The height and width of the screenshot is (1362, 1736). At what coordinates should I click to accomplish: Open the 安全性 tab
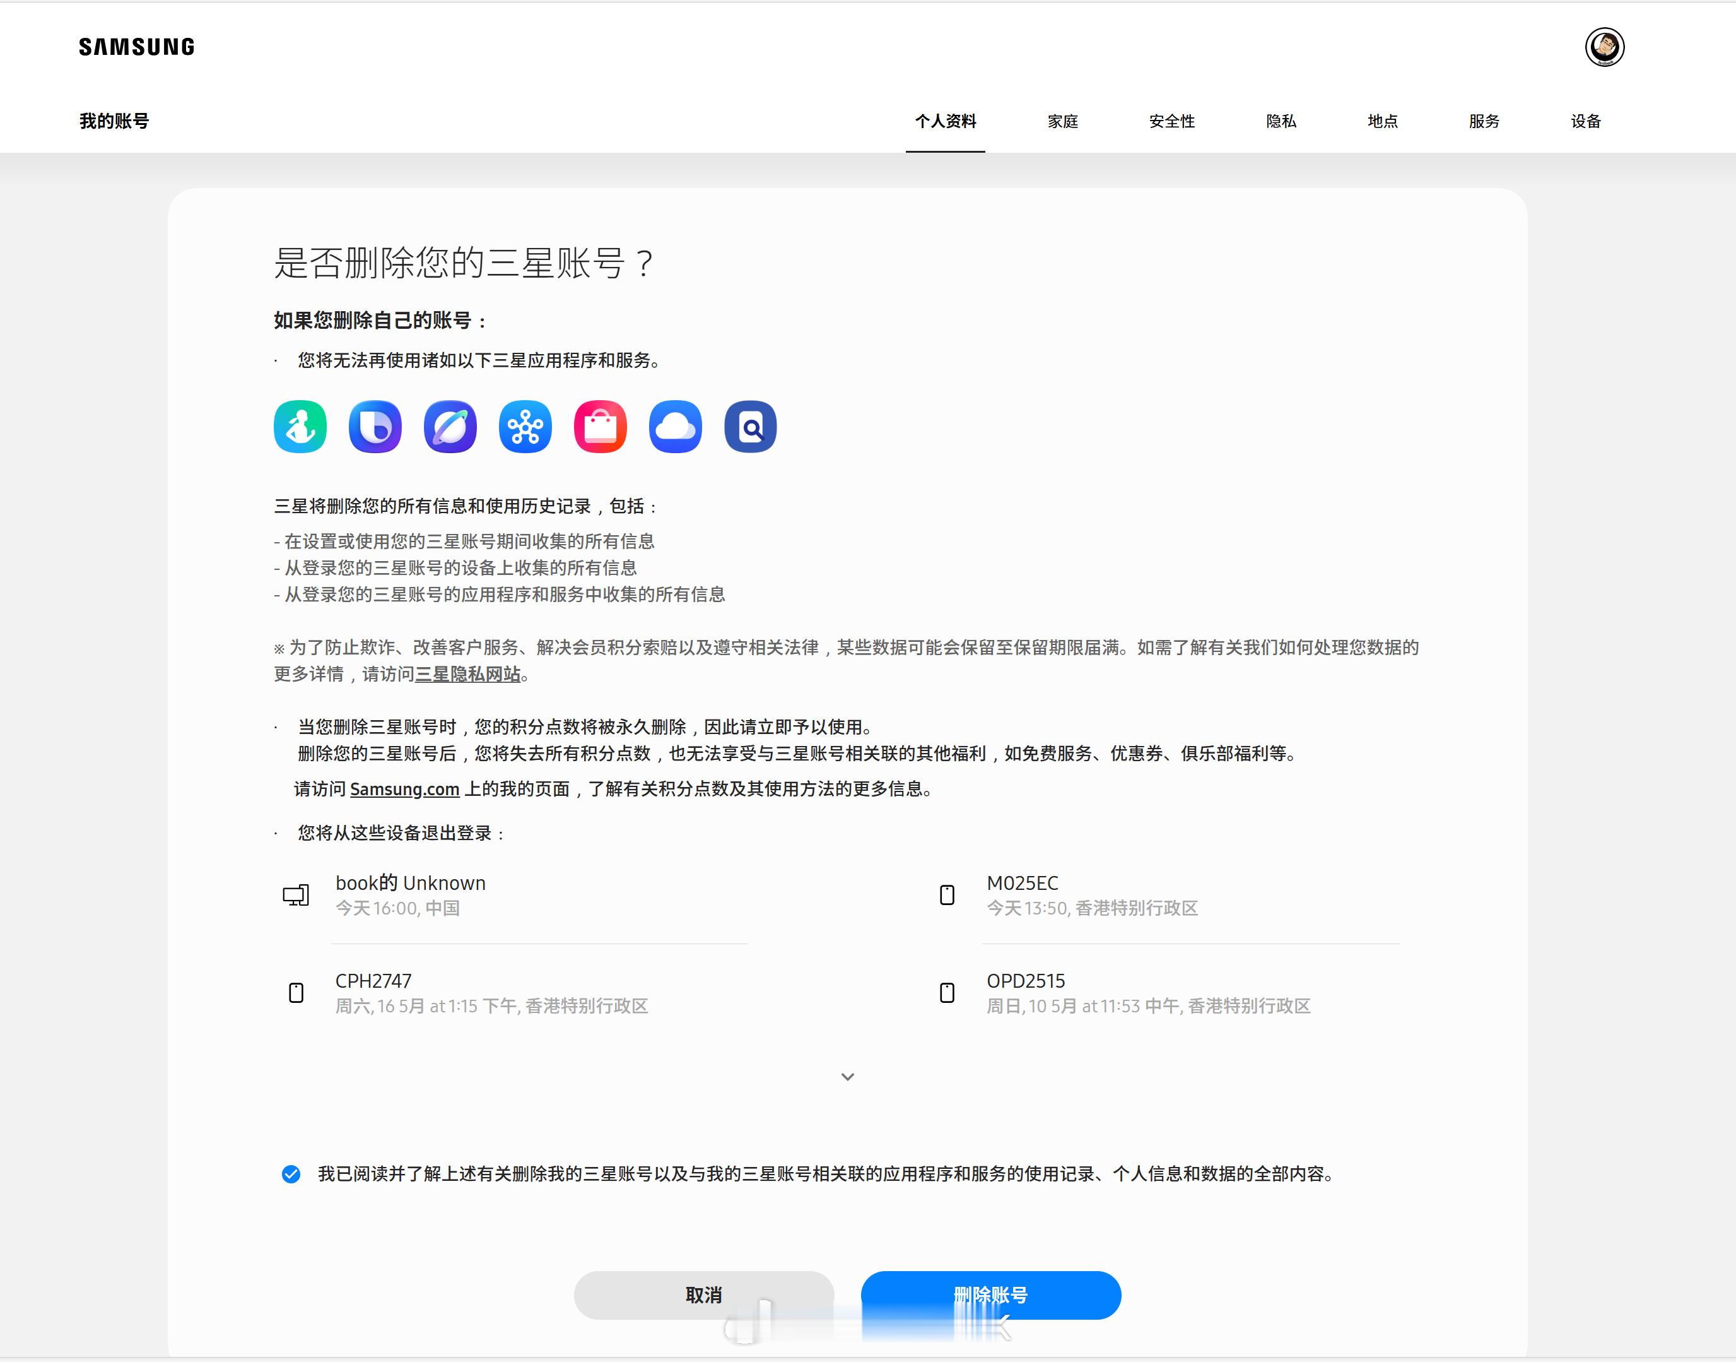click(1171, 121)
